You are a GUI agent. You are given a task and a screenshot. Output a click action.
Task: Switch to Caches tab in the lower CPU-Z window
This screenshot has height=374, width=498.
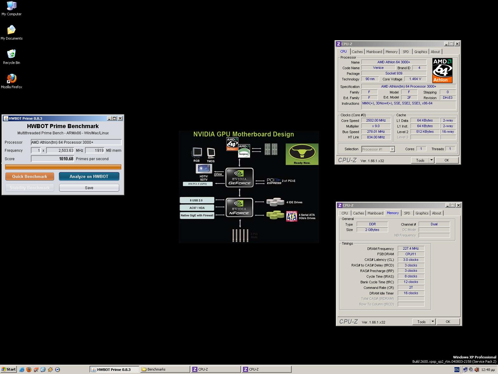click(358, 213)
